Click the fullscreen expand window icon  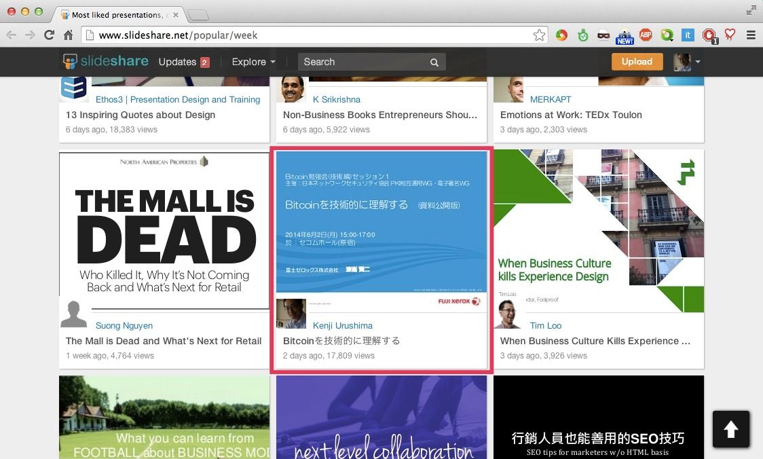click(x=751, y=10)
